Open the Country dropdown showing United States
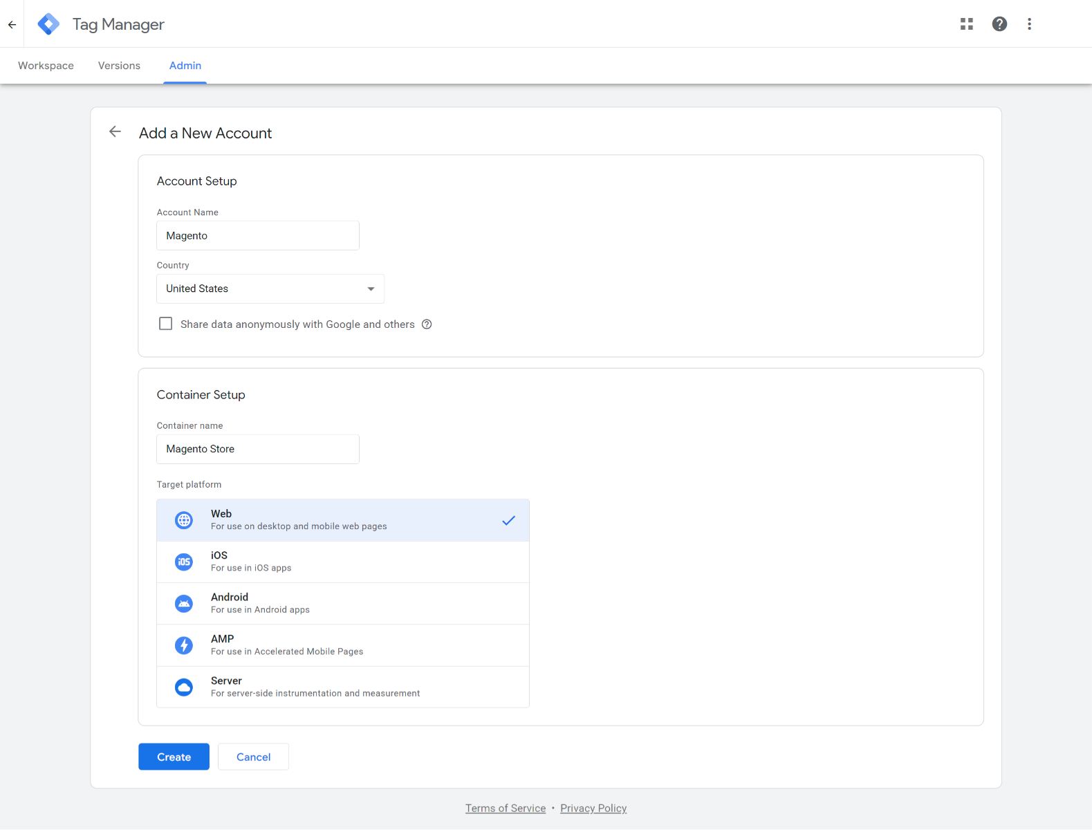1092x830 pixels. 270,288
